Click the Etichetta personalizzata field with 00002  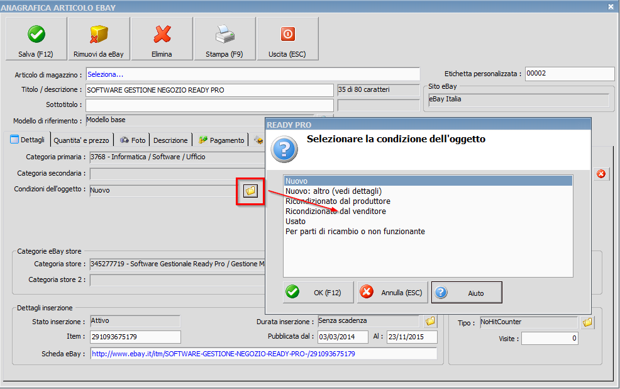[x=570, y=74]
